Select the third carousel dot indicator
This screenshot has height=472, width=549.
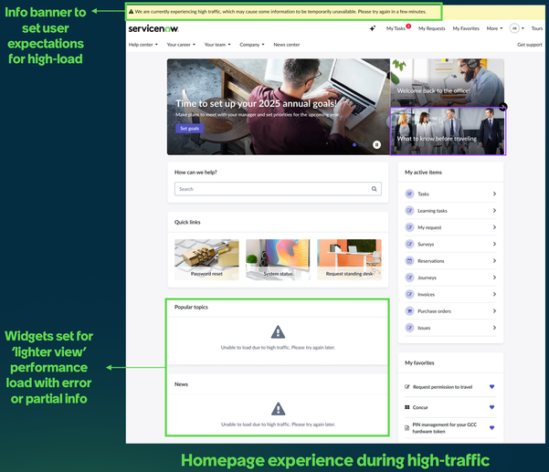[x=366, y=145]
